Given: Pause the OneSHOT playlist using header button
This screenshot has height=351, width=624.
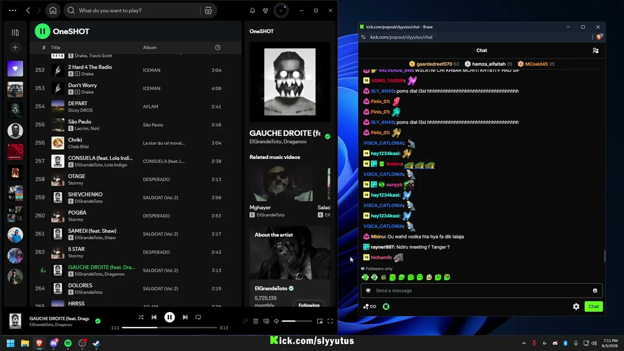Looking at the screenshot, I should [42, 31].
